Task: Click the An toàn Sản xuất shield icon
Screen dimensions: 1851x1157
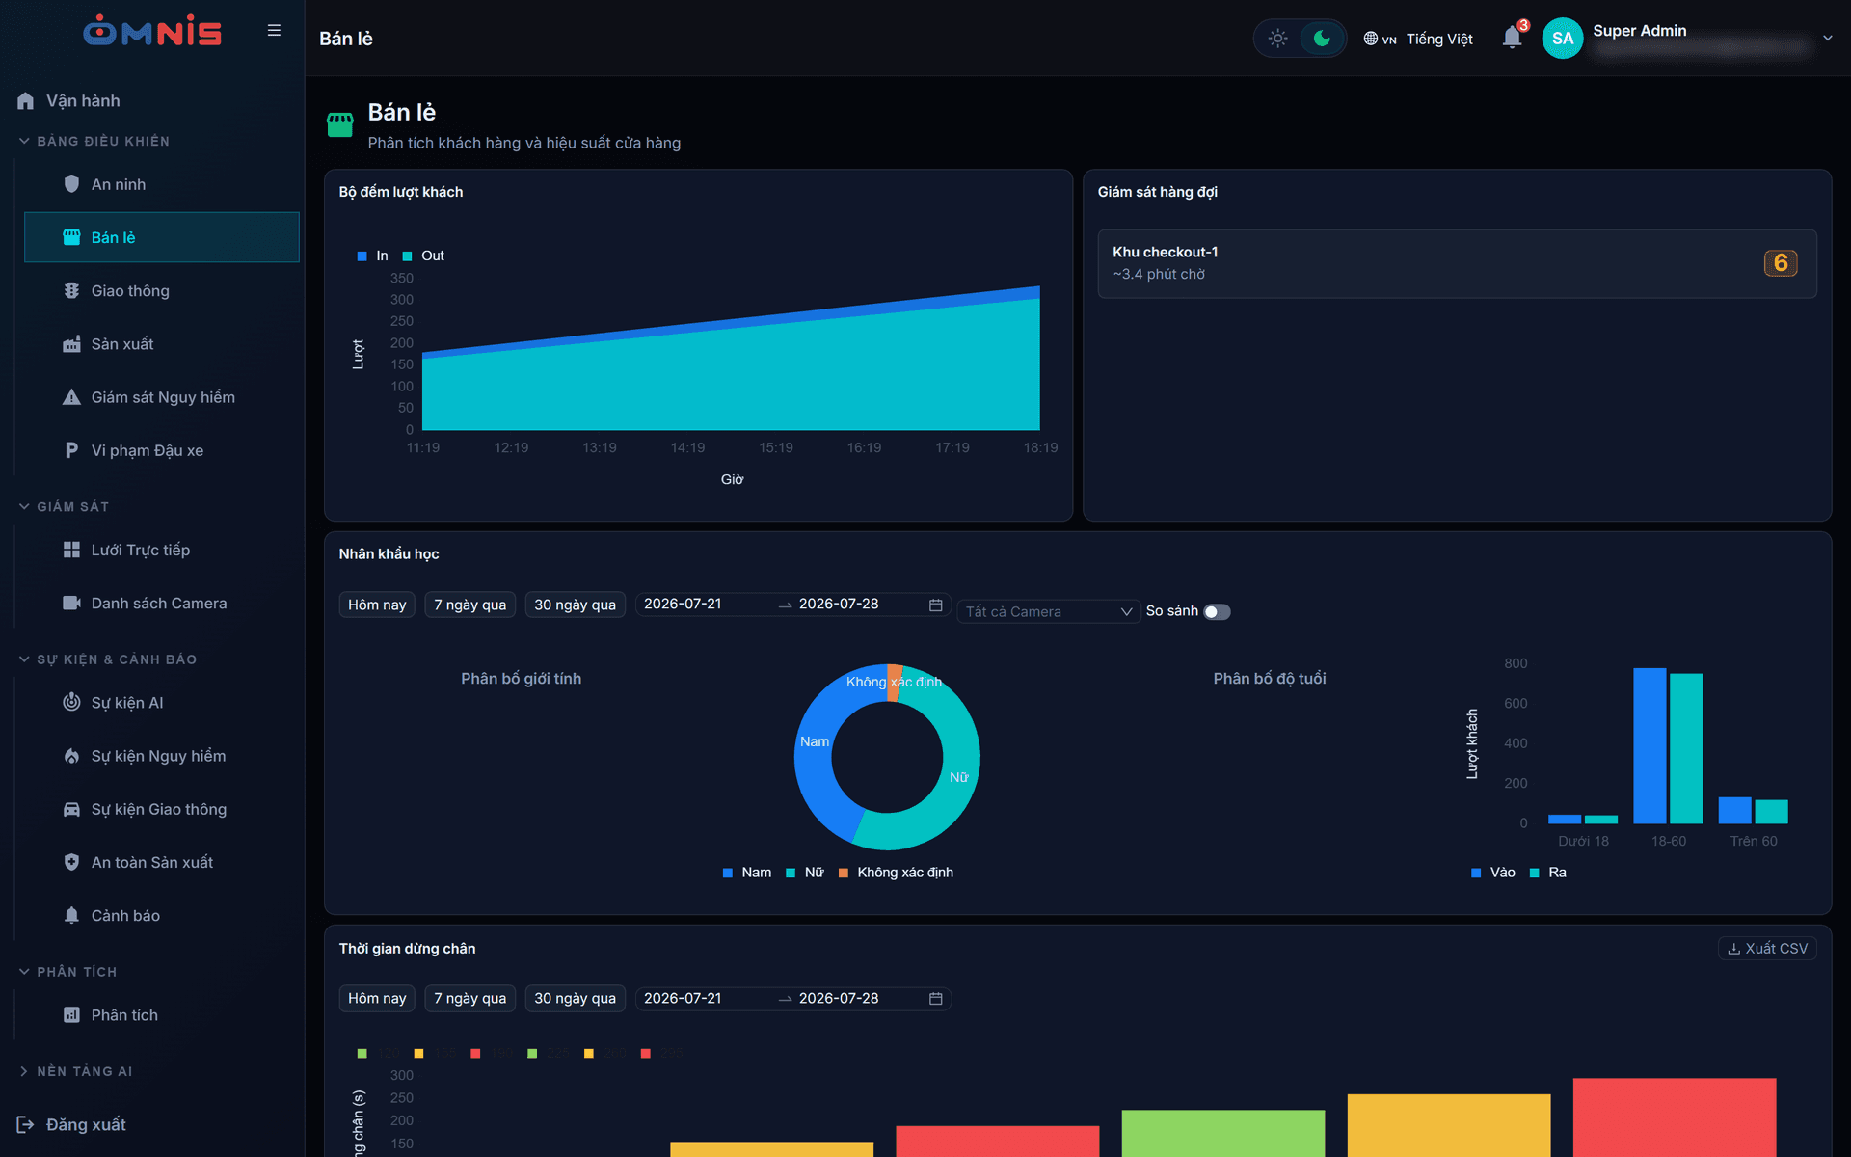Action: tap(71, 862)
